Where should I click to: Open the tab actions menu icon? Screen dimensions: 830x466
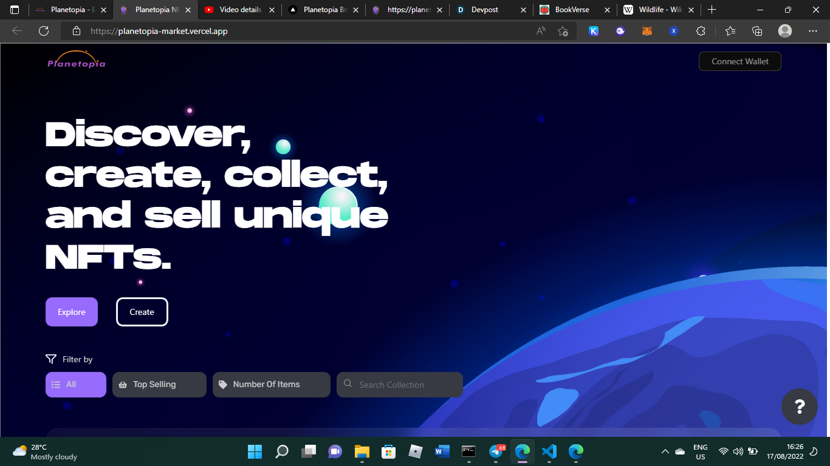15,10
